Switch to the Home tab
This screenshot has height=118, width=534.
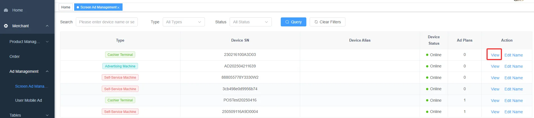point(66,7)
